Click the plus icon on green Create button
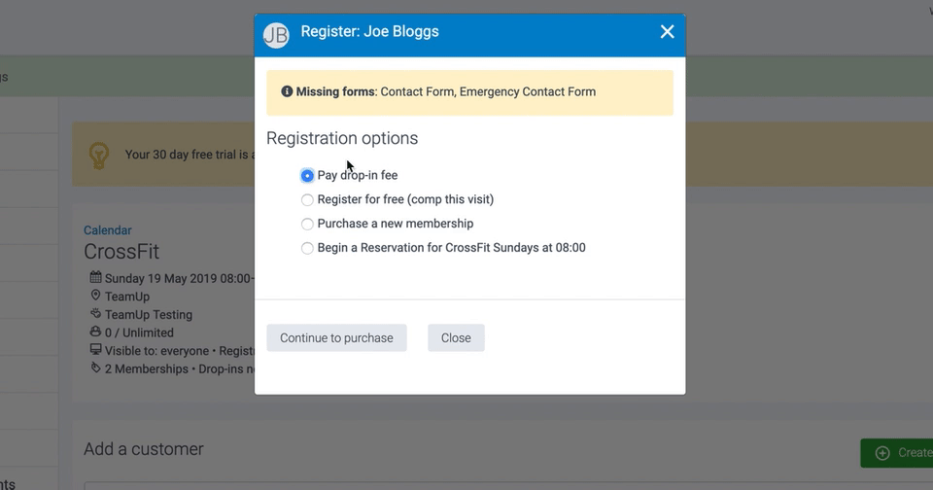 [x=882, y=453]
